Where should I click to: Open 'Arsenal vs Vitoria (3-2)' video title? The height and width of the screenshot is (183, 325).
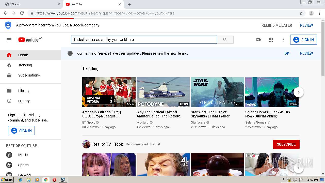coord(102,114)
